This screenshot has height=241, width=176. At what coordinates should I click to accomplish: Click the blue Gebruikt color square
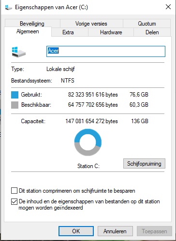pyautogui.click(x=15, y=95)
